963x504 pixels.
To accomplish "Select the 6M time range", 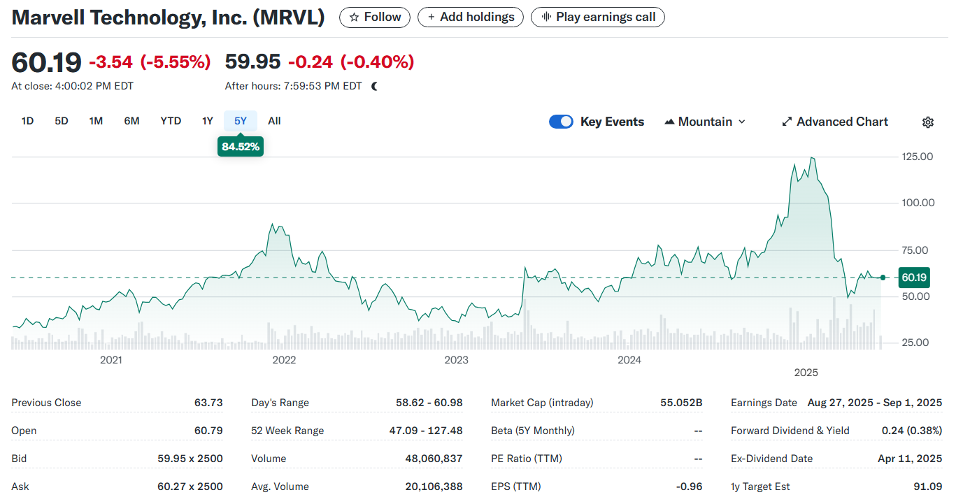I will 131,121.
